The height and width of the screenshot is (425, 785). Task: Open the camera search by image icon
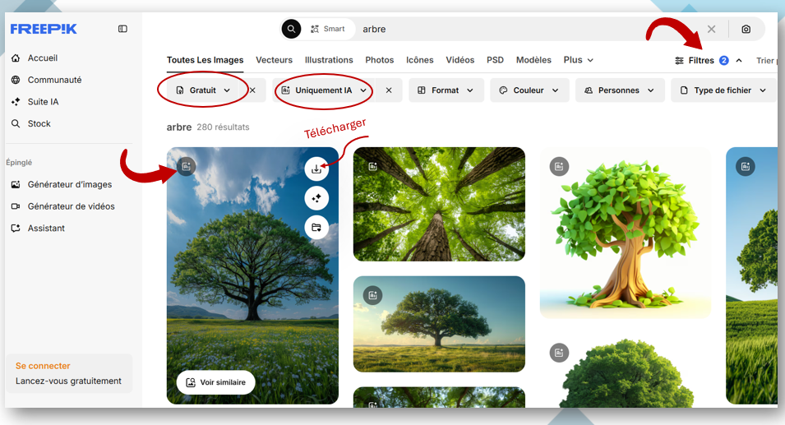coord(746,29)
